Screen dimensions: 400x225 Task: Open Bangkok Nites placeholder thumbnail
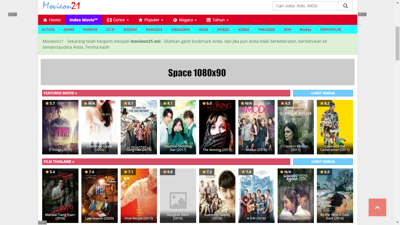[x=178, y=196]
